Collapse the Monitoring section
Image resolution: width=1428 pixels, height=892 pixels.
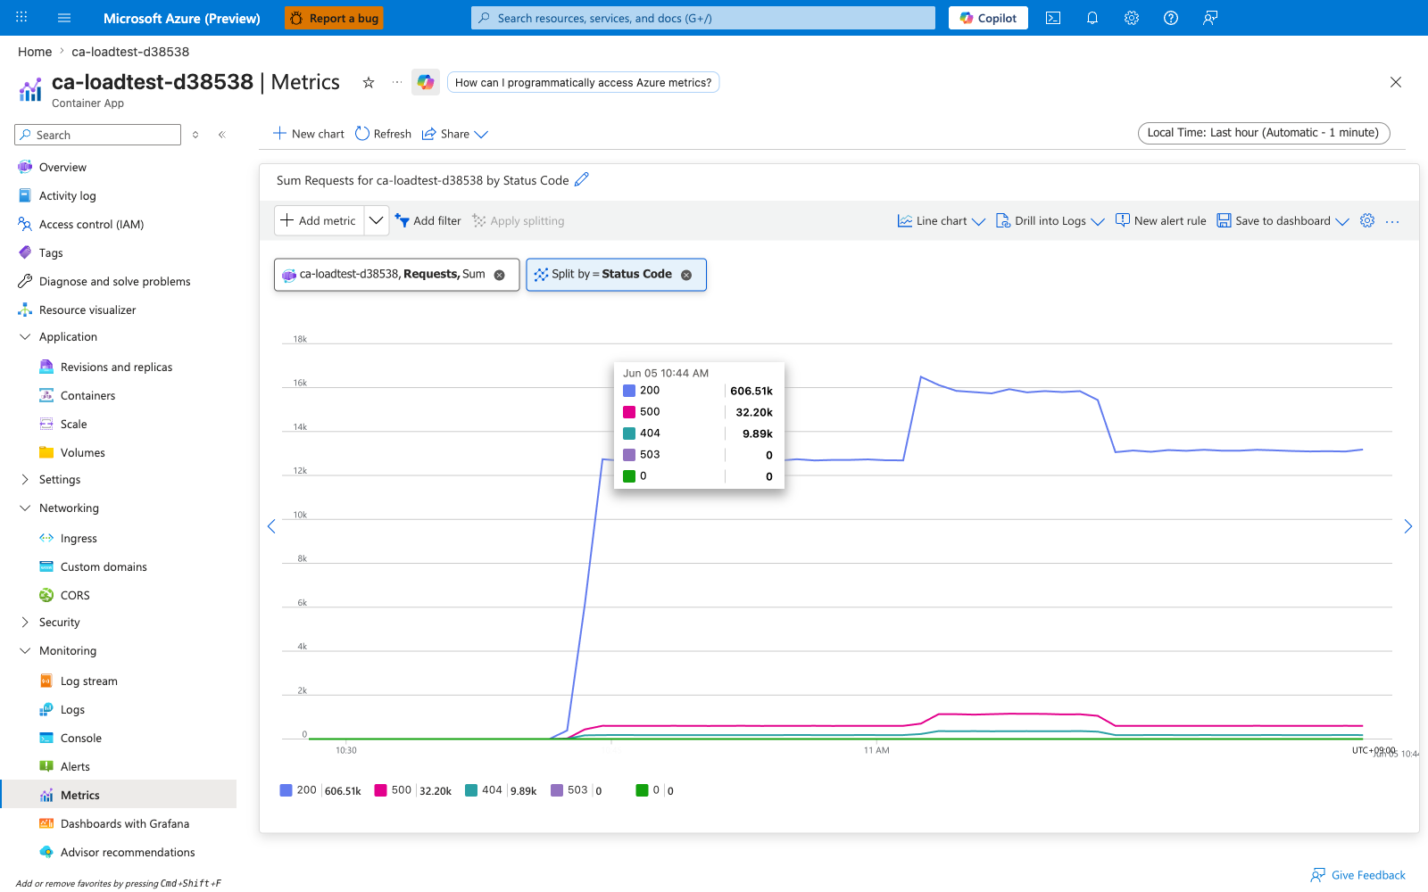25,650
